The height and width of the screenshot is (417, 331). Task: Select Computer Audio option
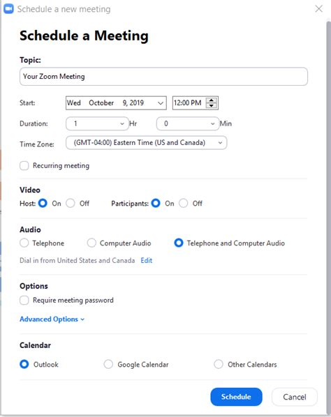coord(91,243)
